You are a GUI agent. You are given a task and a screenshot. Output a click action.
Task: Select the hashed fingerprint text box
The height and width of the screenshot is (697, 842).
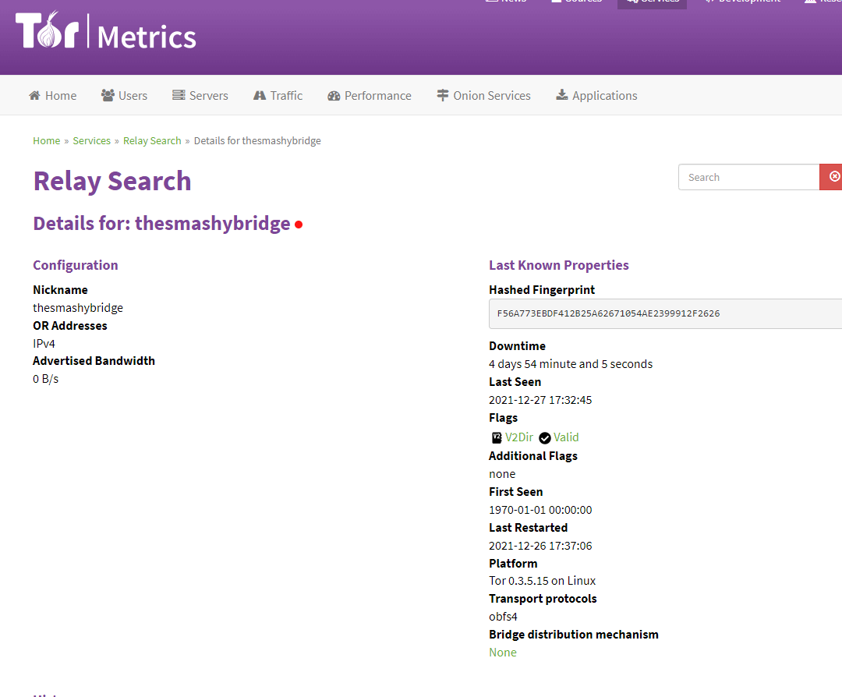click(x=663, y=313)
